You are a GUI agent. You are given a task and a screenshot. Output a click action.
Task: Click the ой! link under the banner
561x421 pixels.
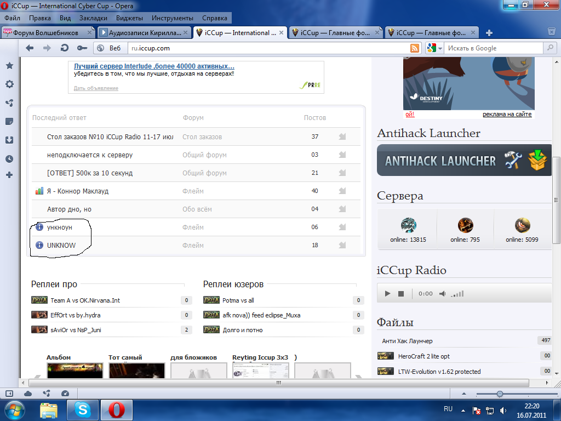click(x=410, y=114)
